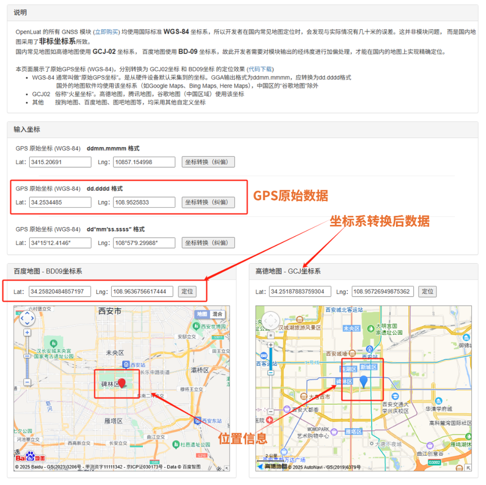Click the 西安城墙 landmark icon

pos(352,353)
